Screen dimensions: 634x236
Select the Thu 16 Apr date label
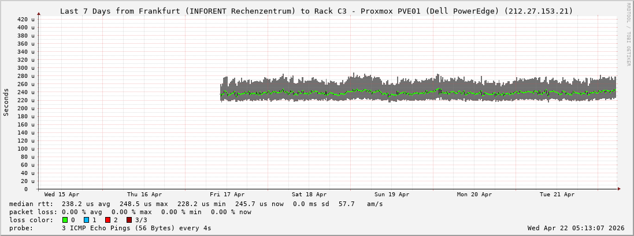coord(144,195)
